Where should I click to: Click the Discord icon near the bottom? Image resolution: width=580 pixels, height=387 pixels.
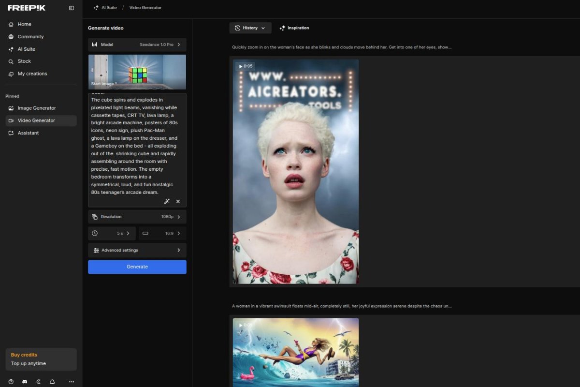(x=24, y=381)
